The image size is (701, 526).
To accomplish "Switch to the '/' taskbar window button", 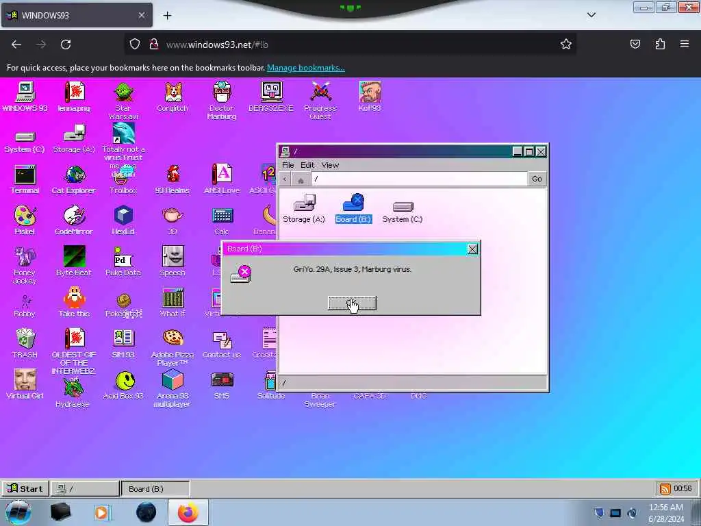I will coord(85,488).
